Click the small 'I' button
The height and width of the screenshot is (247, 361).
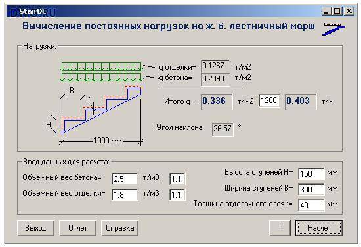[280, 228]
